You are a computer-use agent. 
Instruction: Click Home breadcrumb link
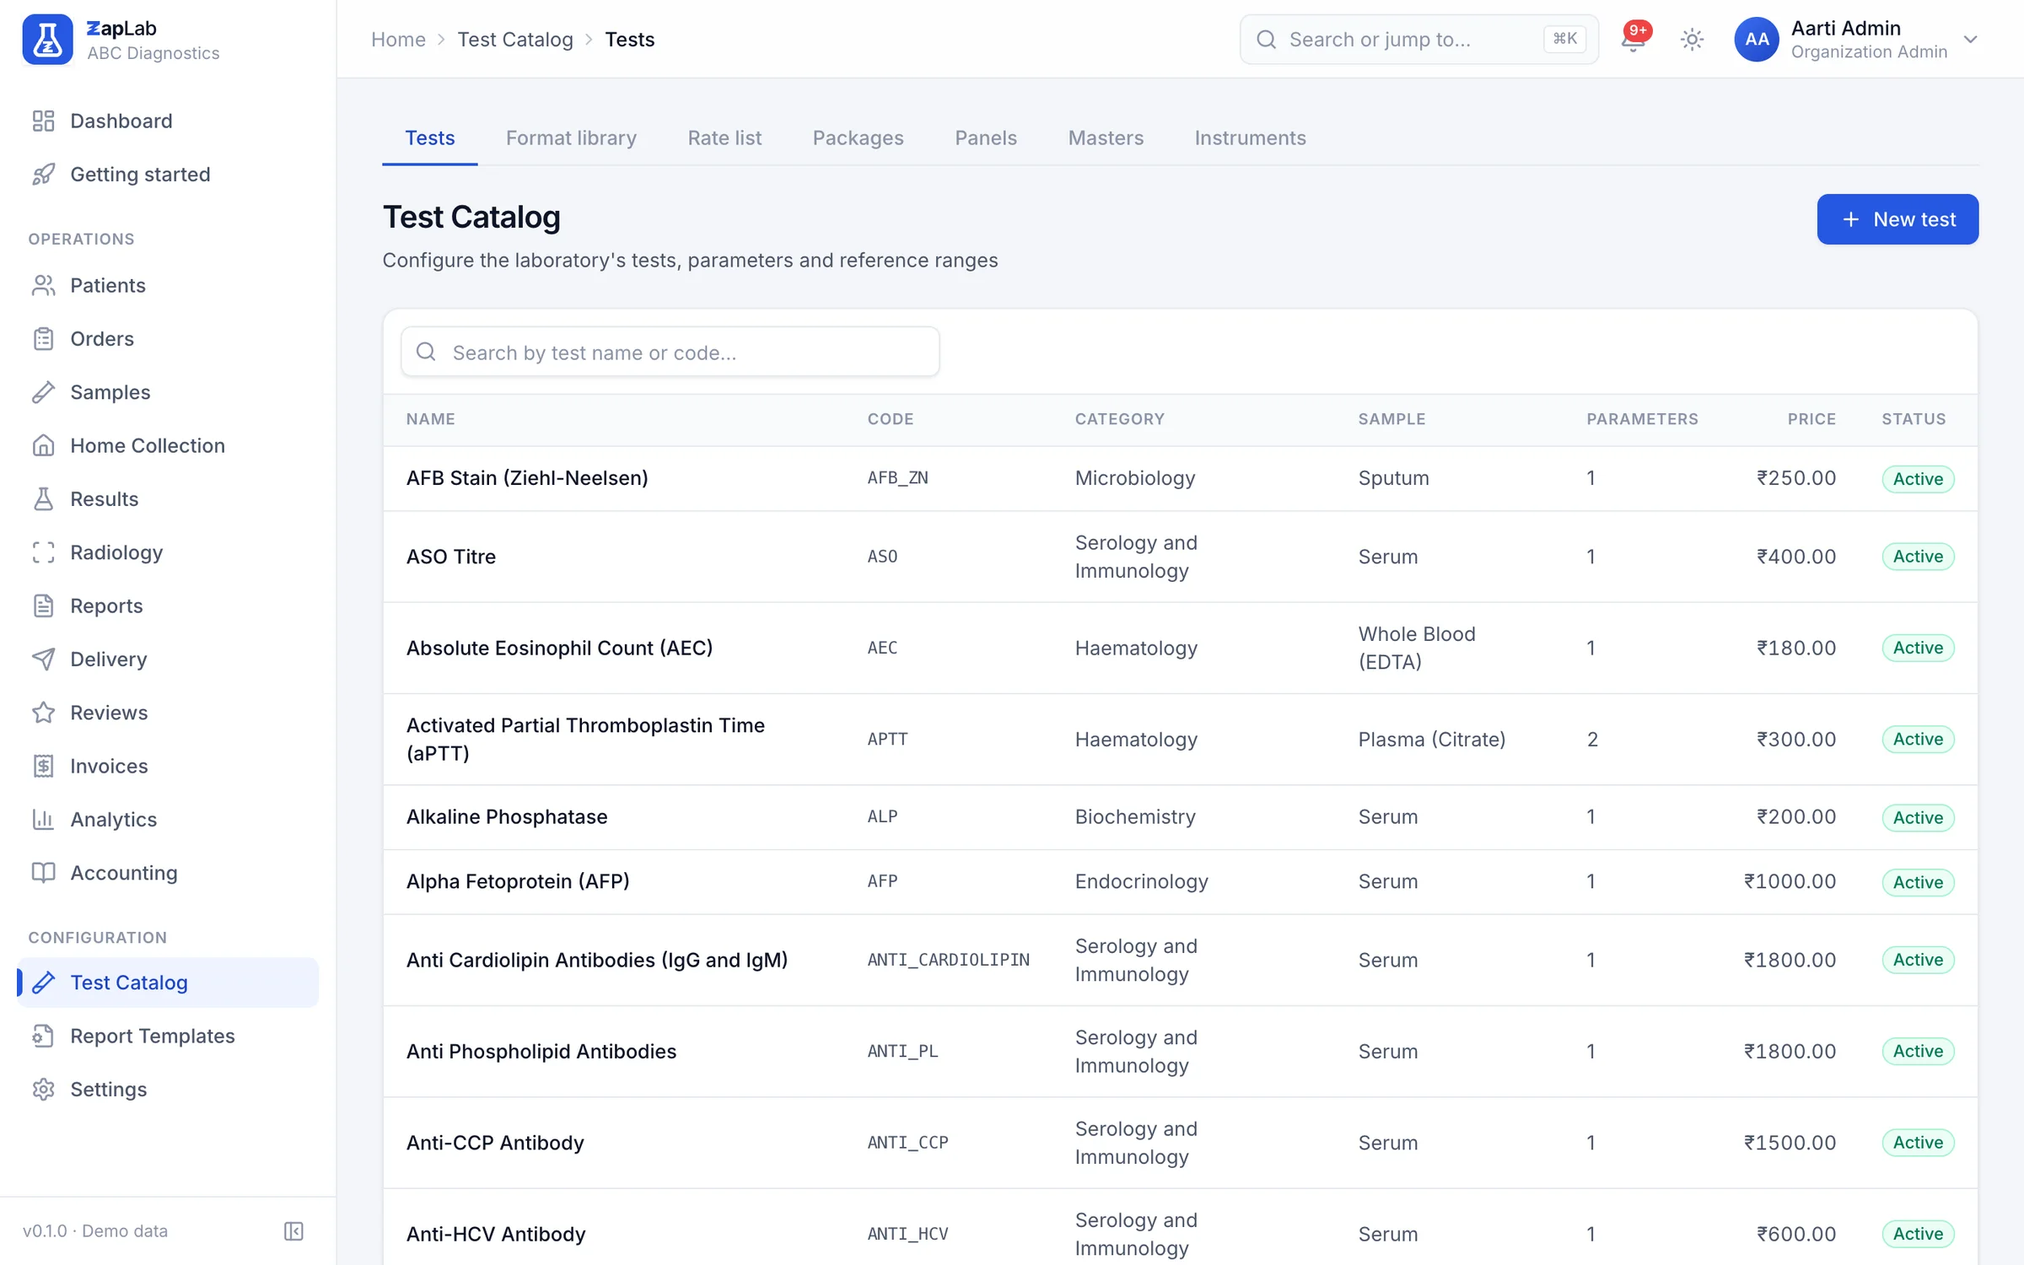pos(398,40)
